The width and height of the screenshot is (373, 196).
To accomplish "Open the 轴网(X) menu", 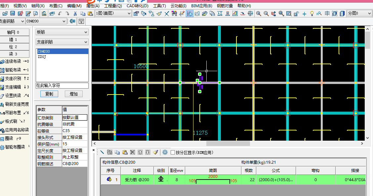I will pos(38,6).
